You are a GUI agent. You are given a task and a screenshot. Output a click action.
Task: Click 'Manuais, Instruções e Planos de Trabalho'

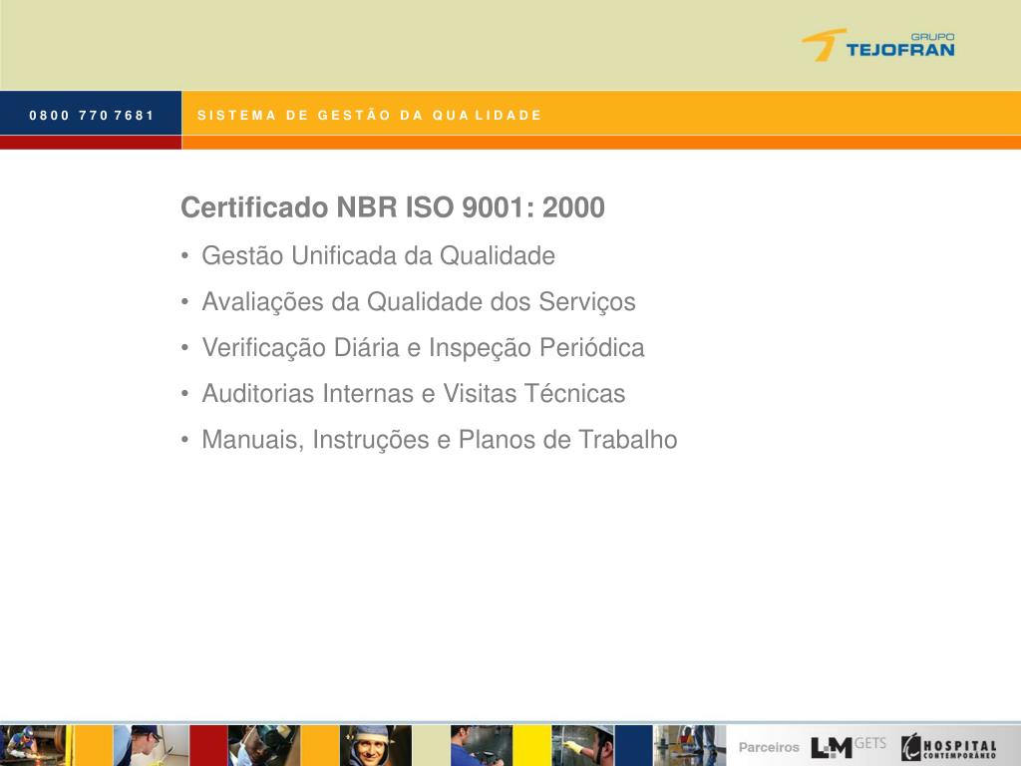pos(440,440)
